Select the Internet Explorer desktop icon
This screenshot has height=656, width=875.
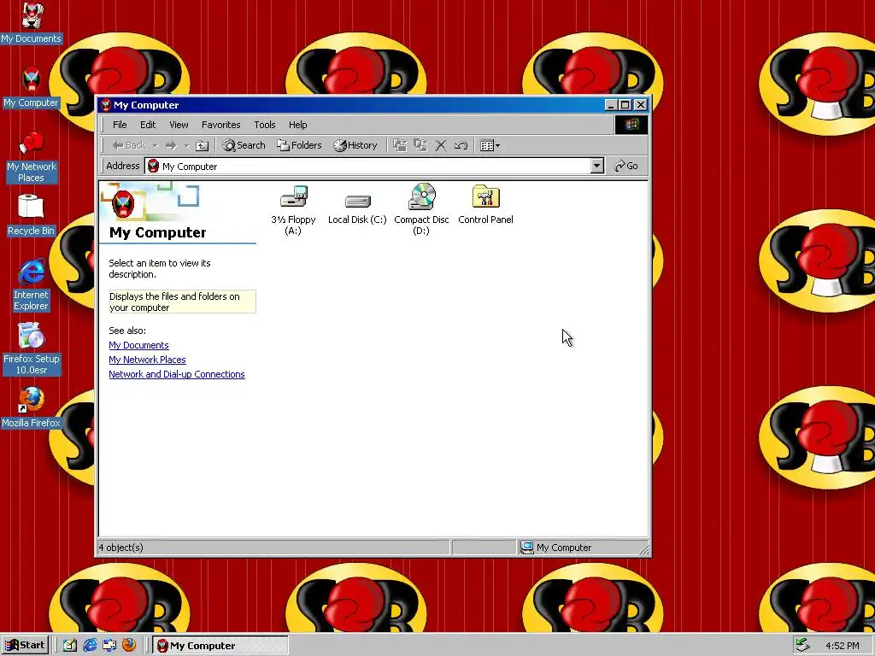click(32, 284)
